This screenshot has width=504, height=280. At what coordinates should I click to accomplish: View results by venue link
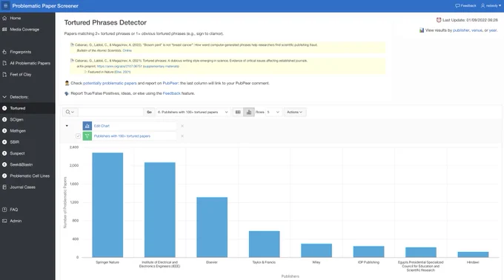pyautogui.click(x=477, y=30)
